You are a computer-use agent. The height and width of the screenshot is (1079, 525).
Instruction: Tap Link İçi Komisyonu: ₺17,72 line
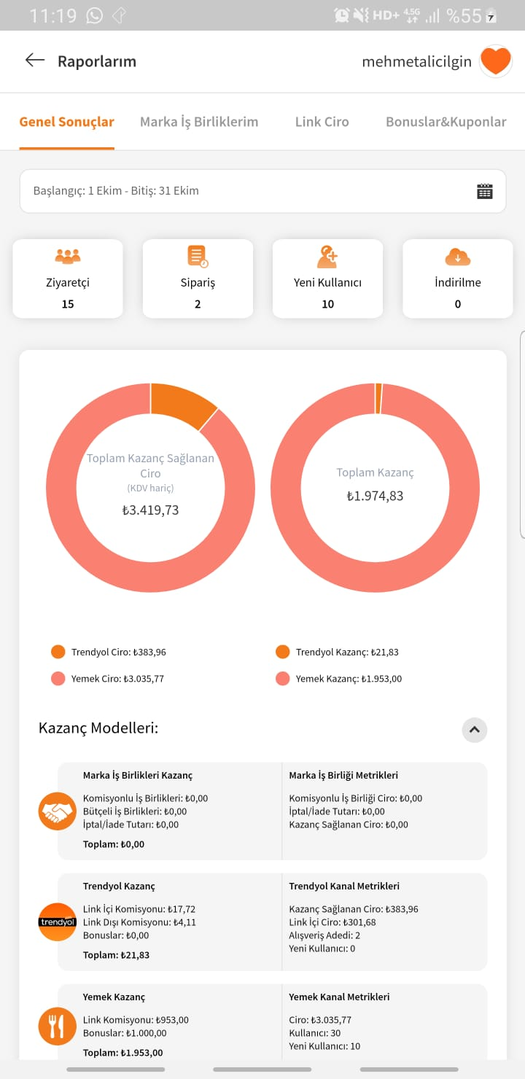click(x=139, y=909)
